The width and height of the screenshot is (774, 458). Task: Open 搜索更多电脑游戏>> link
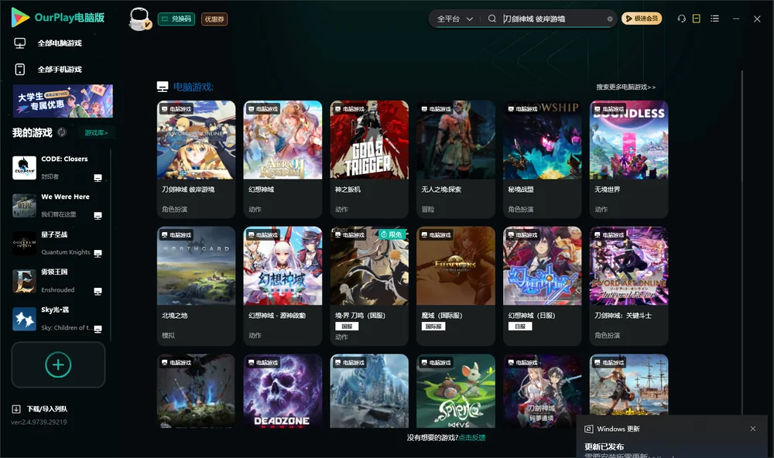[626, 87]
